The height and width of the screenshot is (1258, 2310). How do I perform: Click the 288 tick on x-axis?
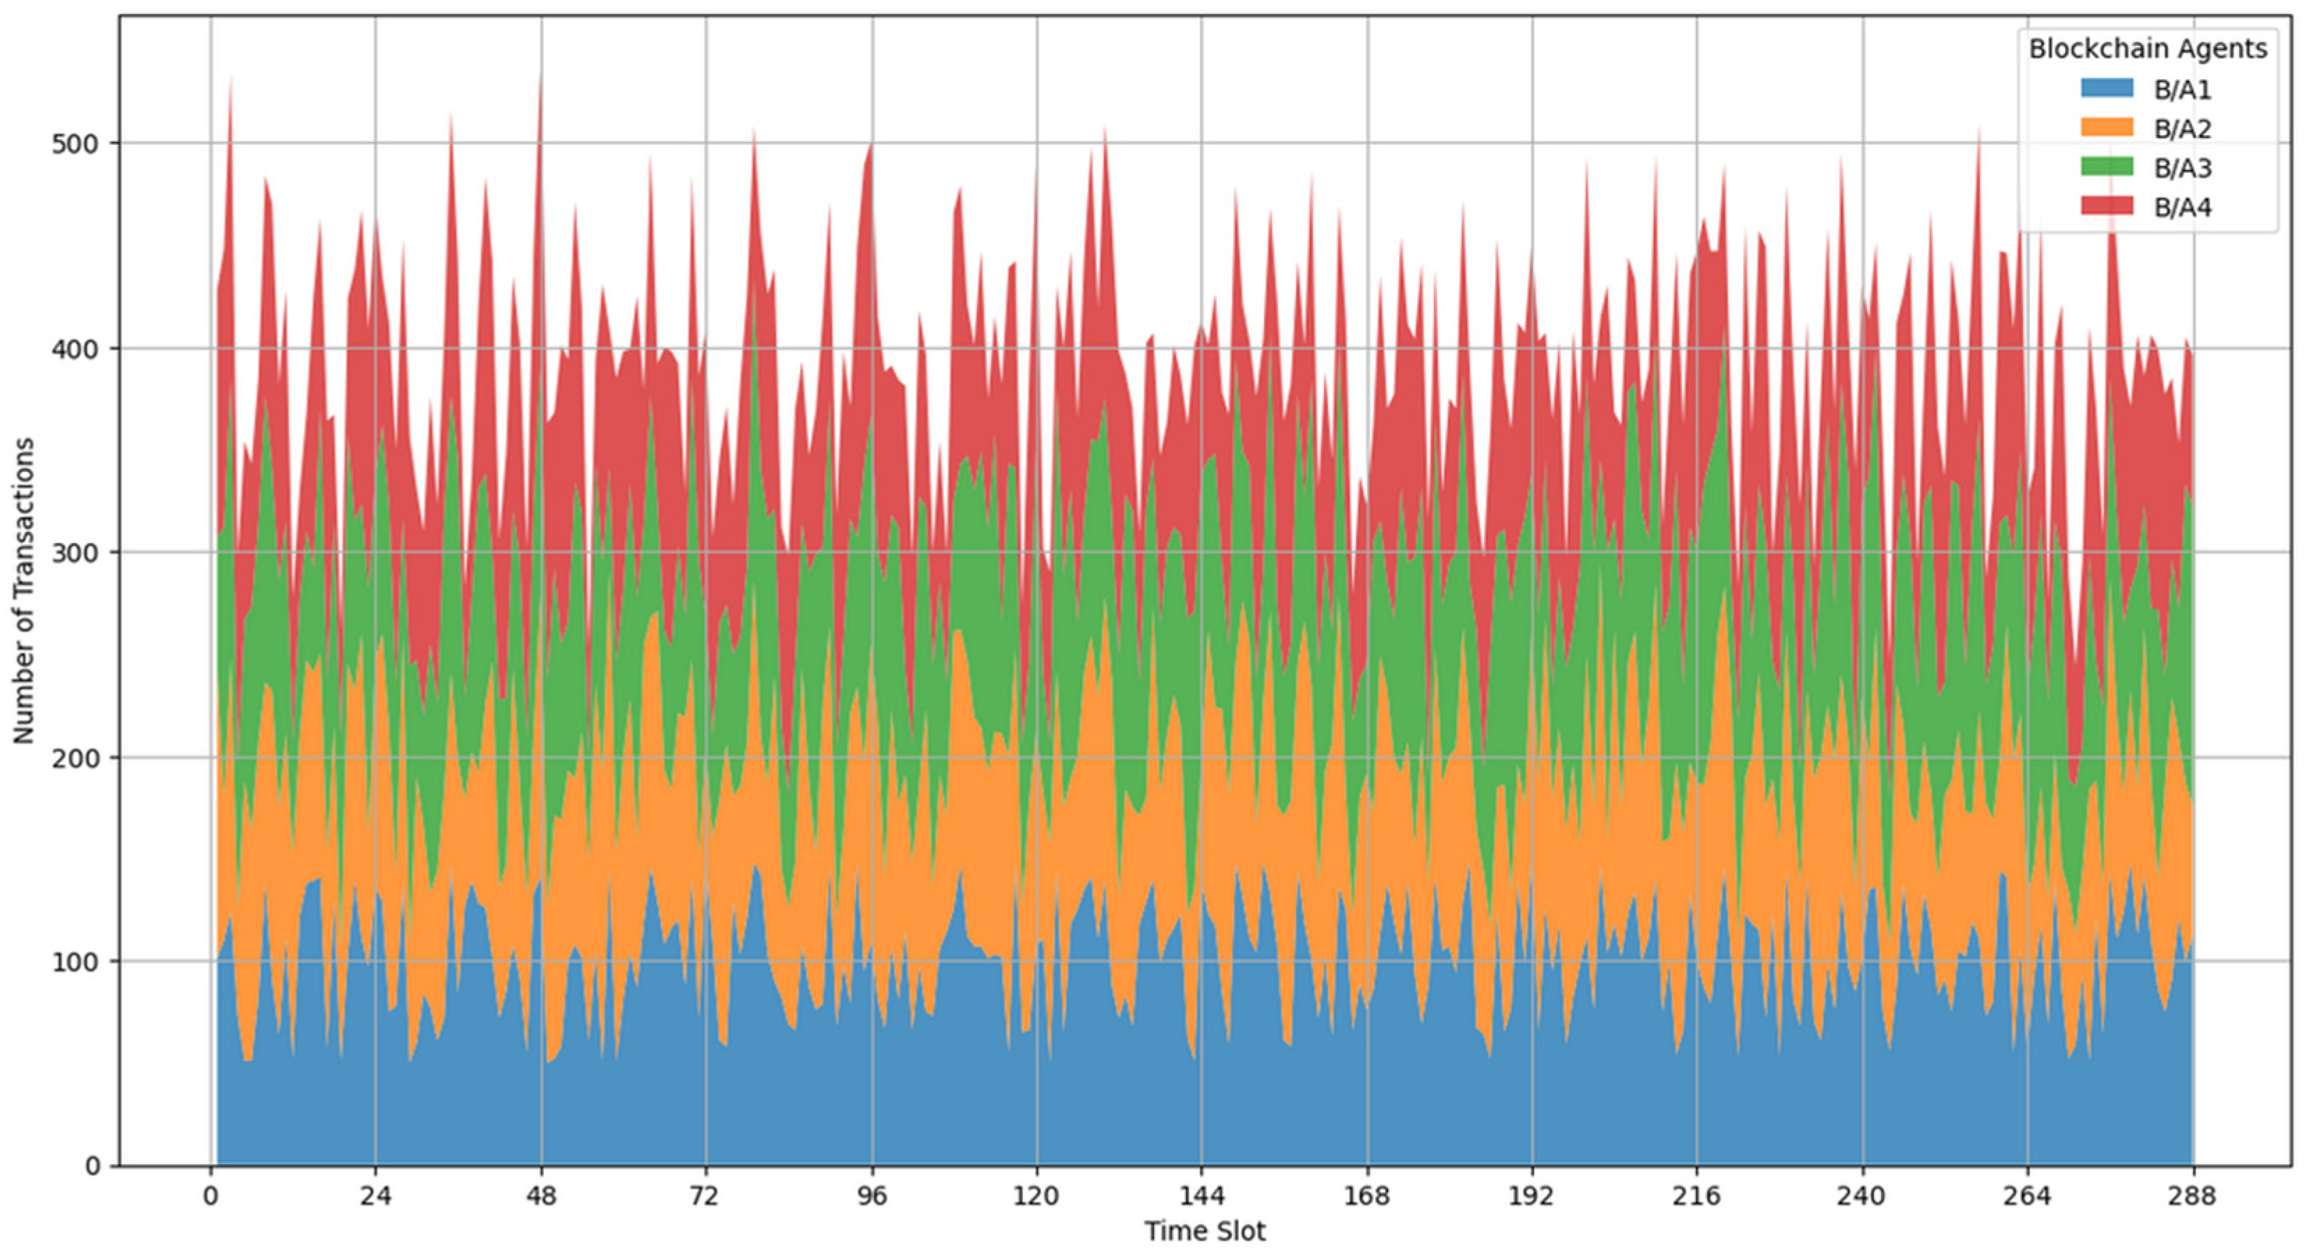(x=2192, y=1196)
